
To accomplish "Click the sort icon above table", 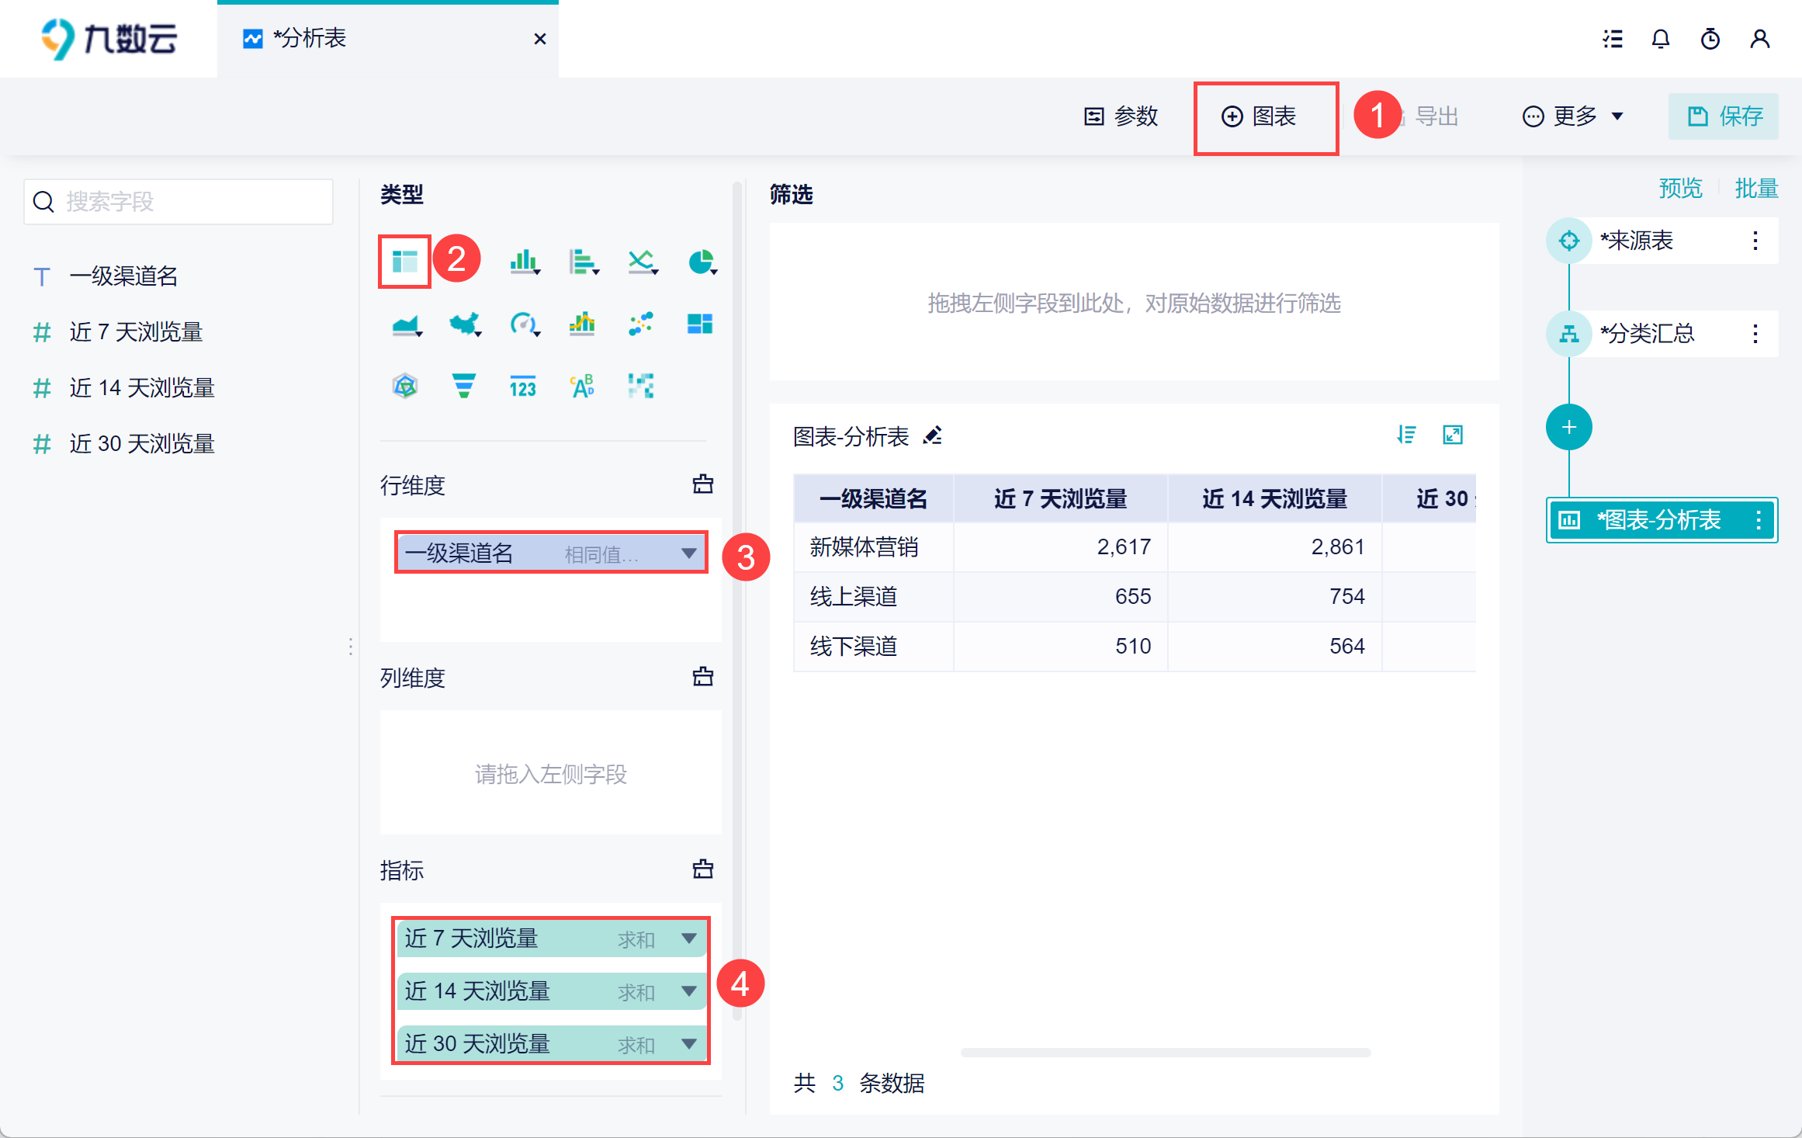I will [x=1405, y=435].
